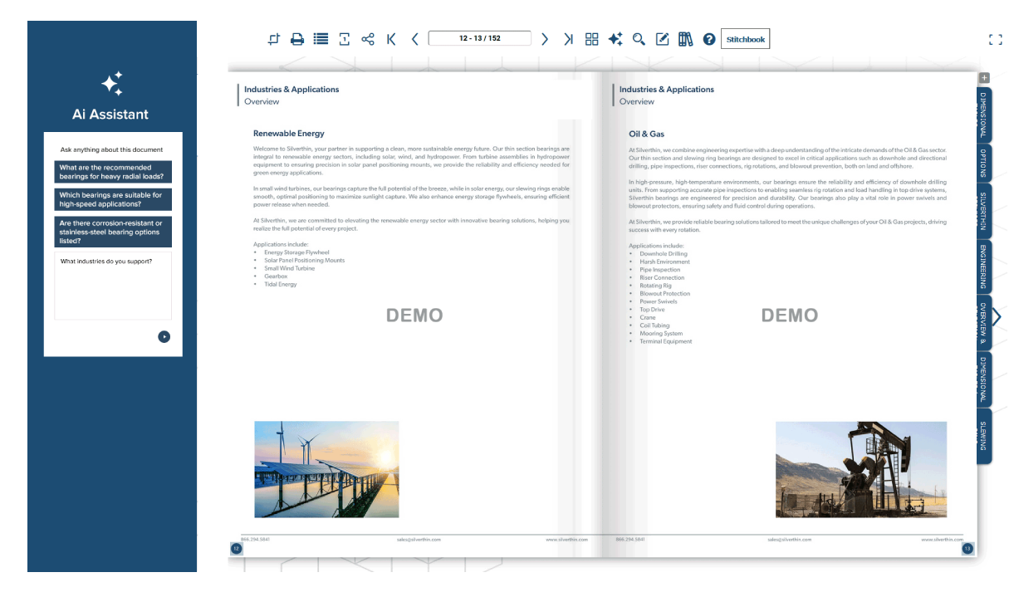
Task: Click the share icon
Action: (367, 38)
